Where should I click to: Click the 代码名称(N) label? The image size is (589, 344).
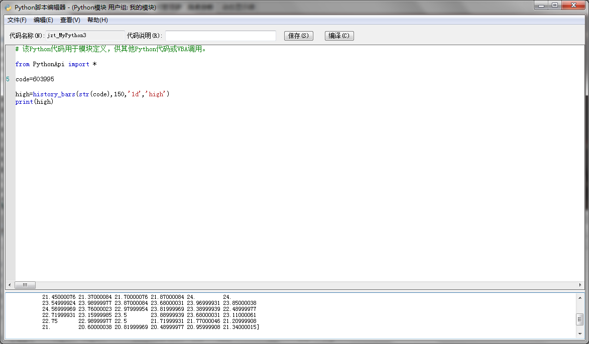[27, 36]
